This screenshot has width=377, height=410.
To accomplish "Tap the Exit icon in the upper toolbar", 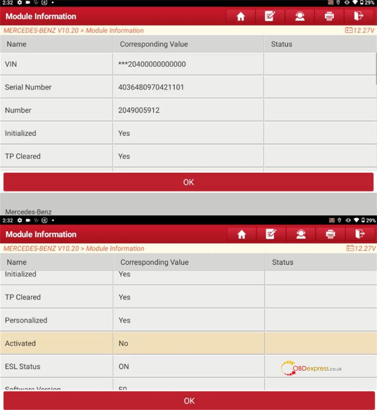I will pyautogui.click(x=359, y=16).
